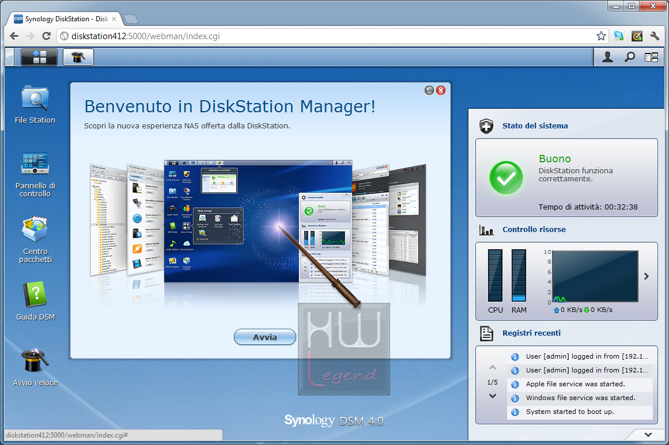
Task: Open the Controllo risorse heading
Action: (534, 229)
